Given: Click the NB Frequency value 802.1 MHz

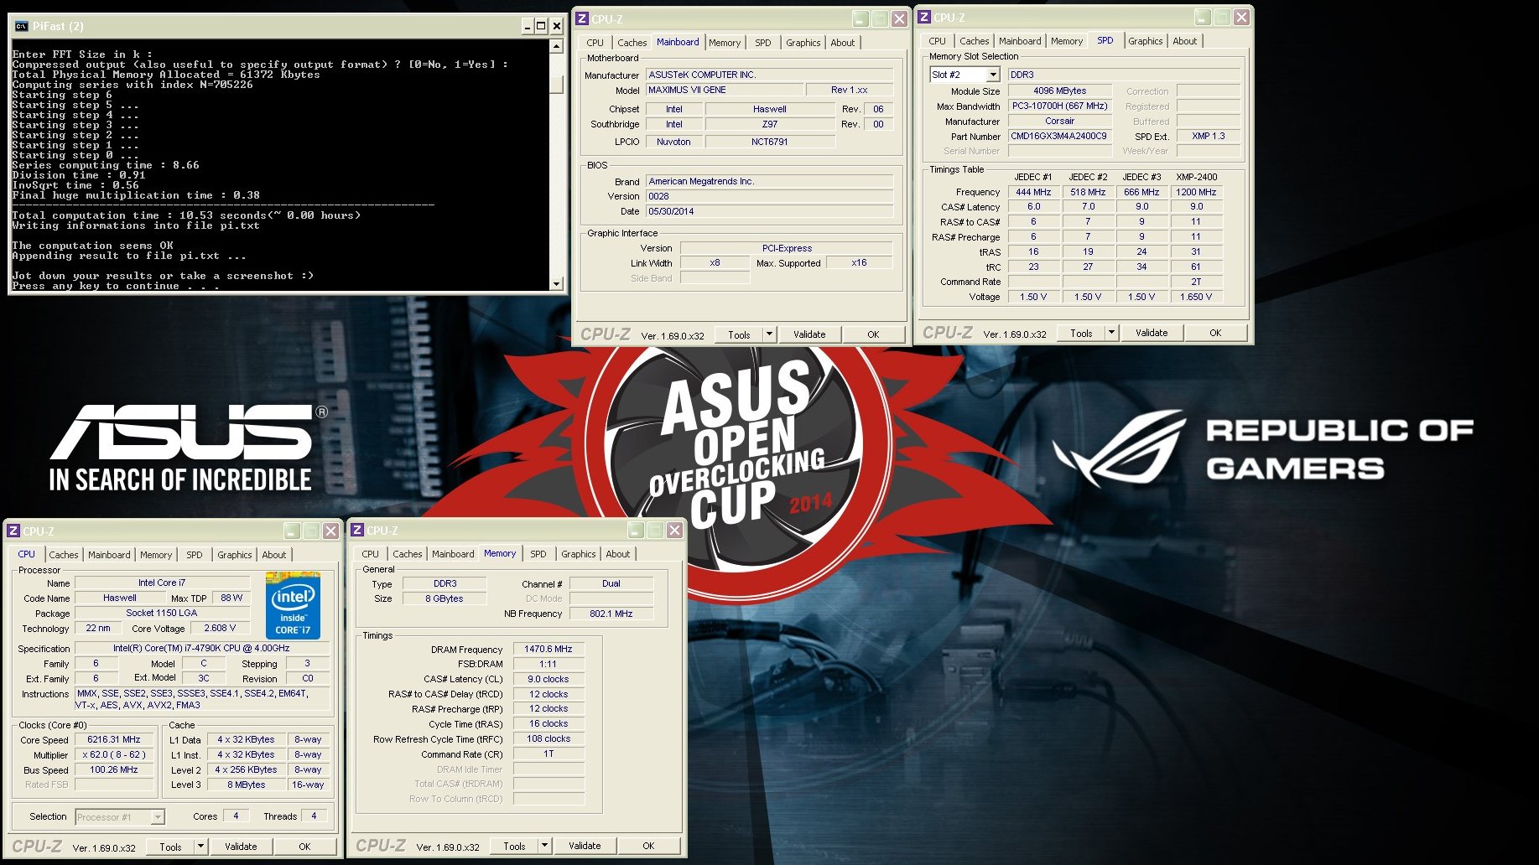Looking at the screenshot, I should pyautogui.click(x=611, y=614).
